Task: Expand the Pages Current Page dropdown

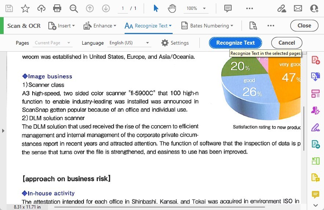Action: (52, 43)
